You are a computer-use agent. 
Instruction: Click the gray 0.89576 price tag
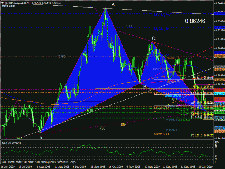(220, 67)
